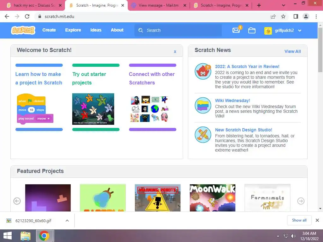View the site lock icon info
Viewport: 323px width, 242px height.
point(39,16)
